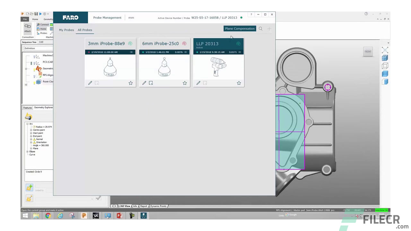The image size is (411, 231).
Task: Expand the Ellipse node
Action: [27, 151]
